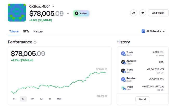
Task: Click the Add wallet button
Action: [158, 13]
